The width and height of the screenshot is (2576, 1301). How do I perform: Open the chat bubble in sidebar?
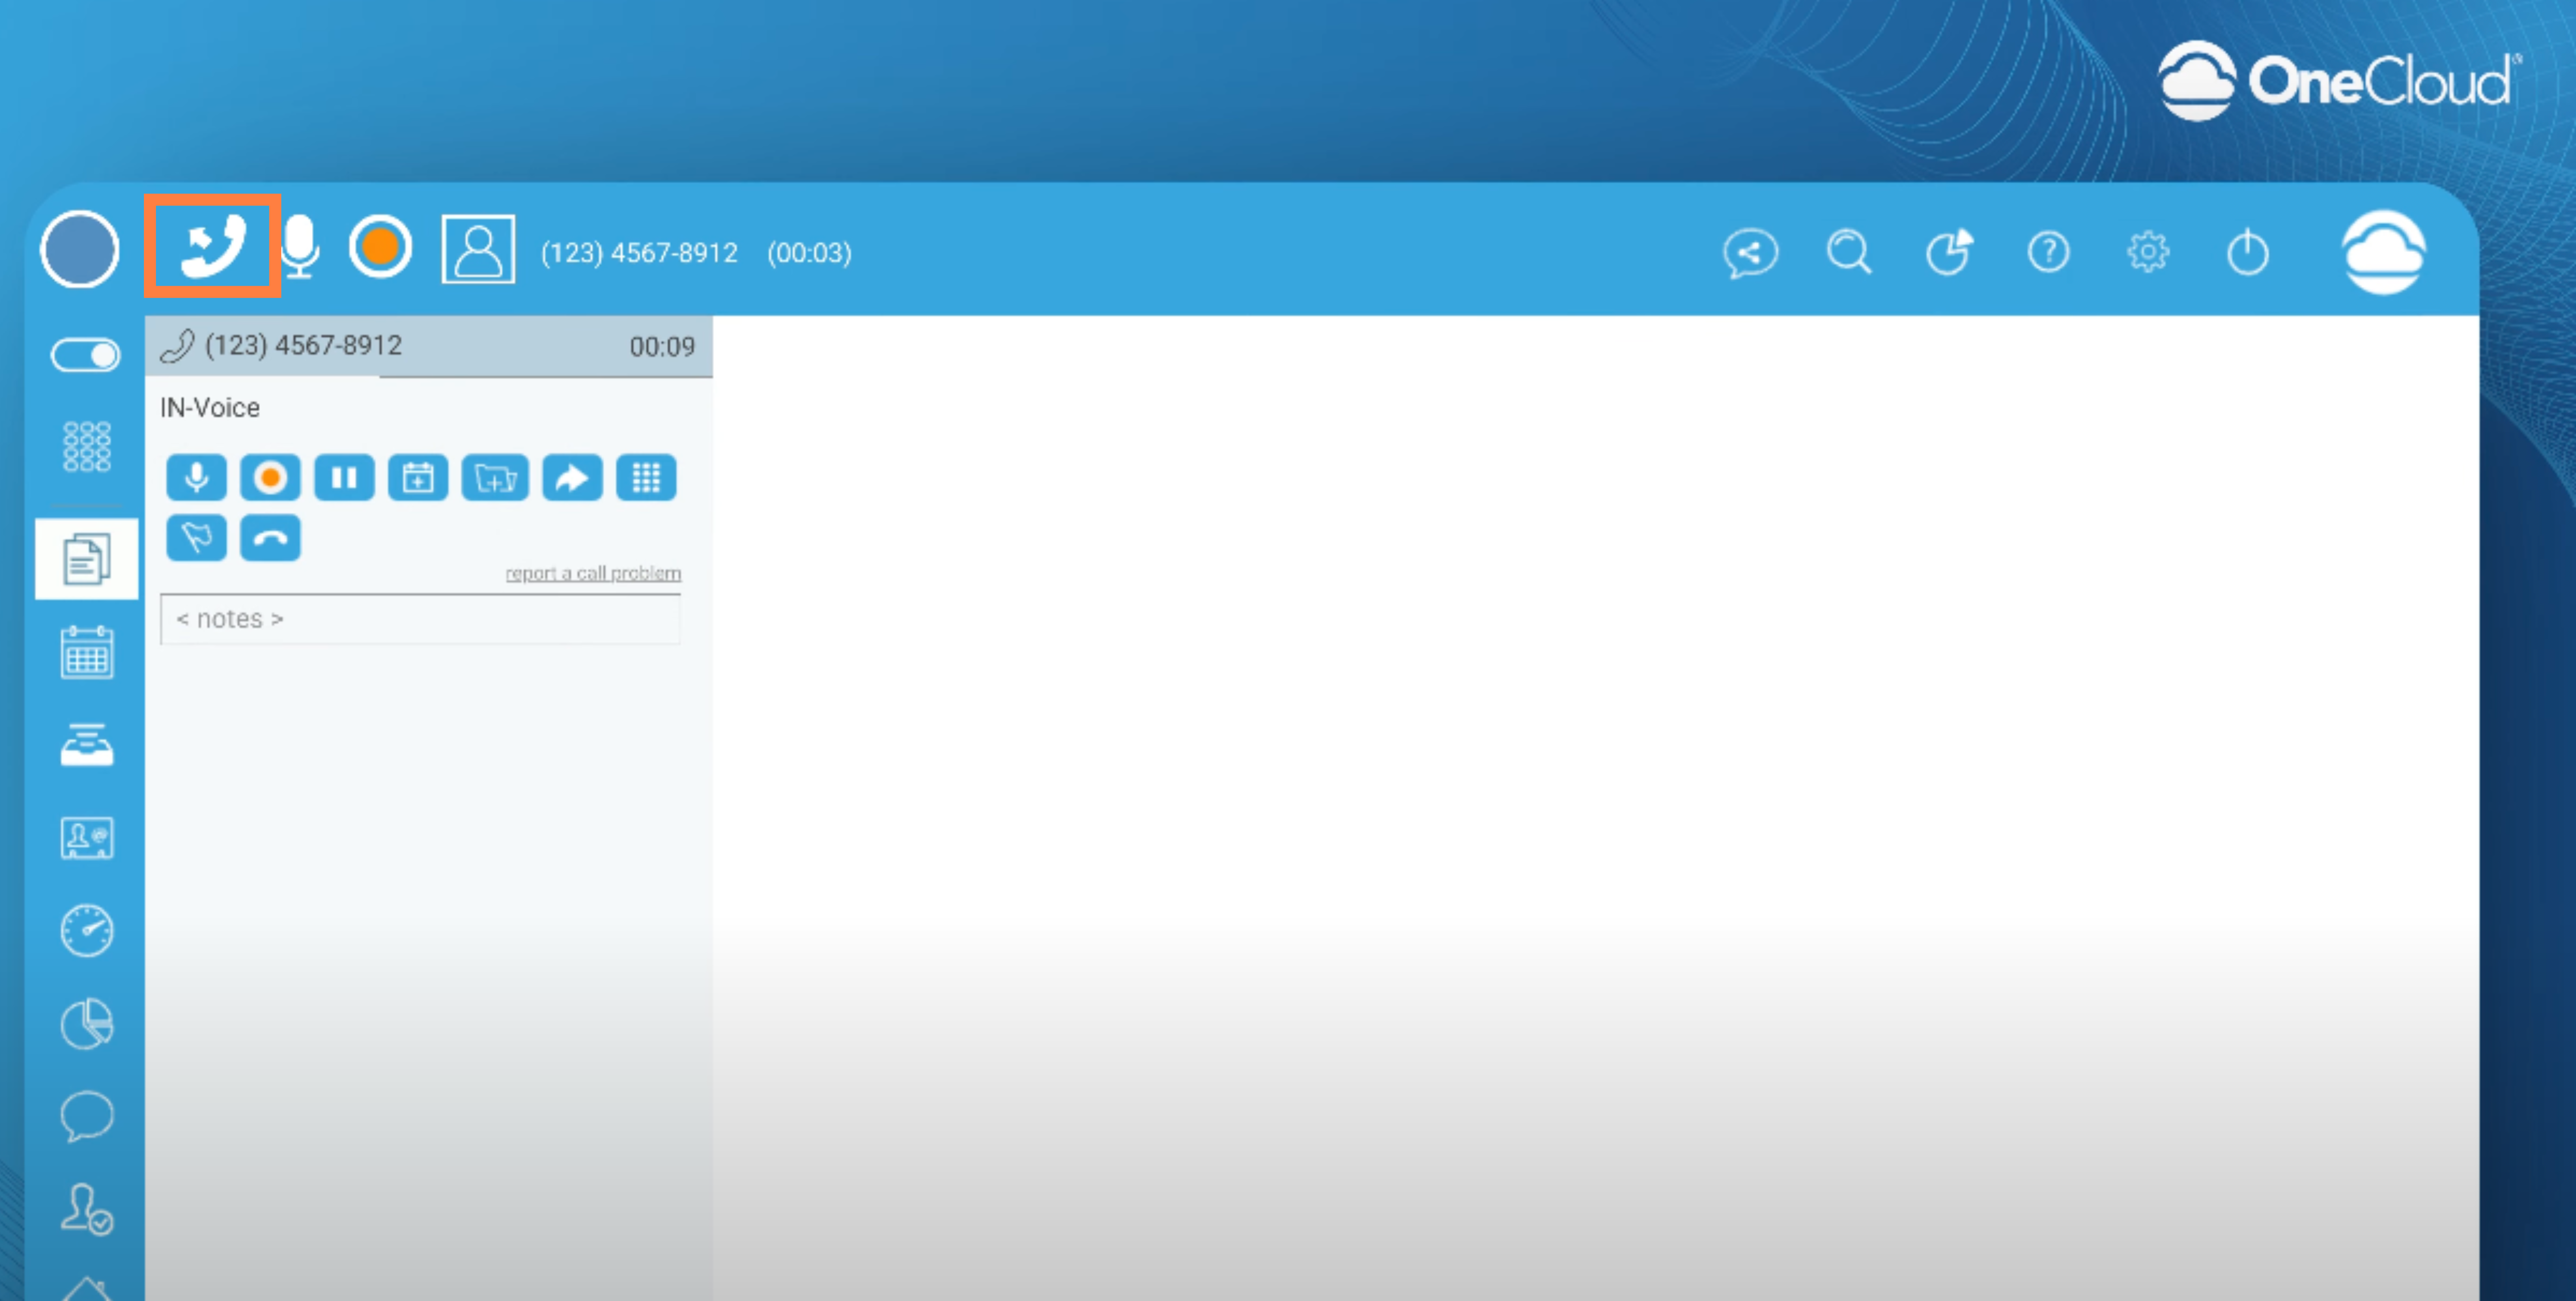[x=87, y=1116]
